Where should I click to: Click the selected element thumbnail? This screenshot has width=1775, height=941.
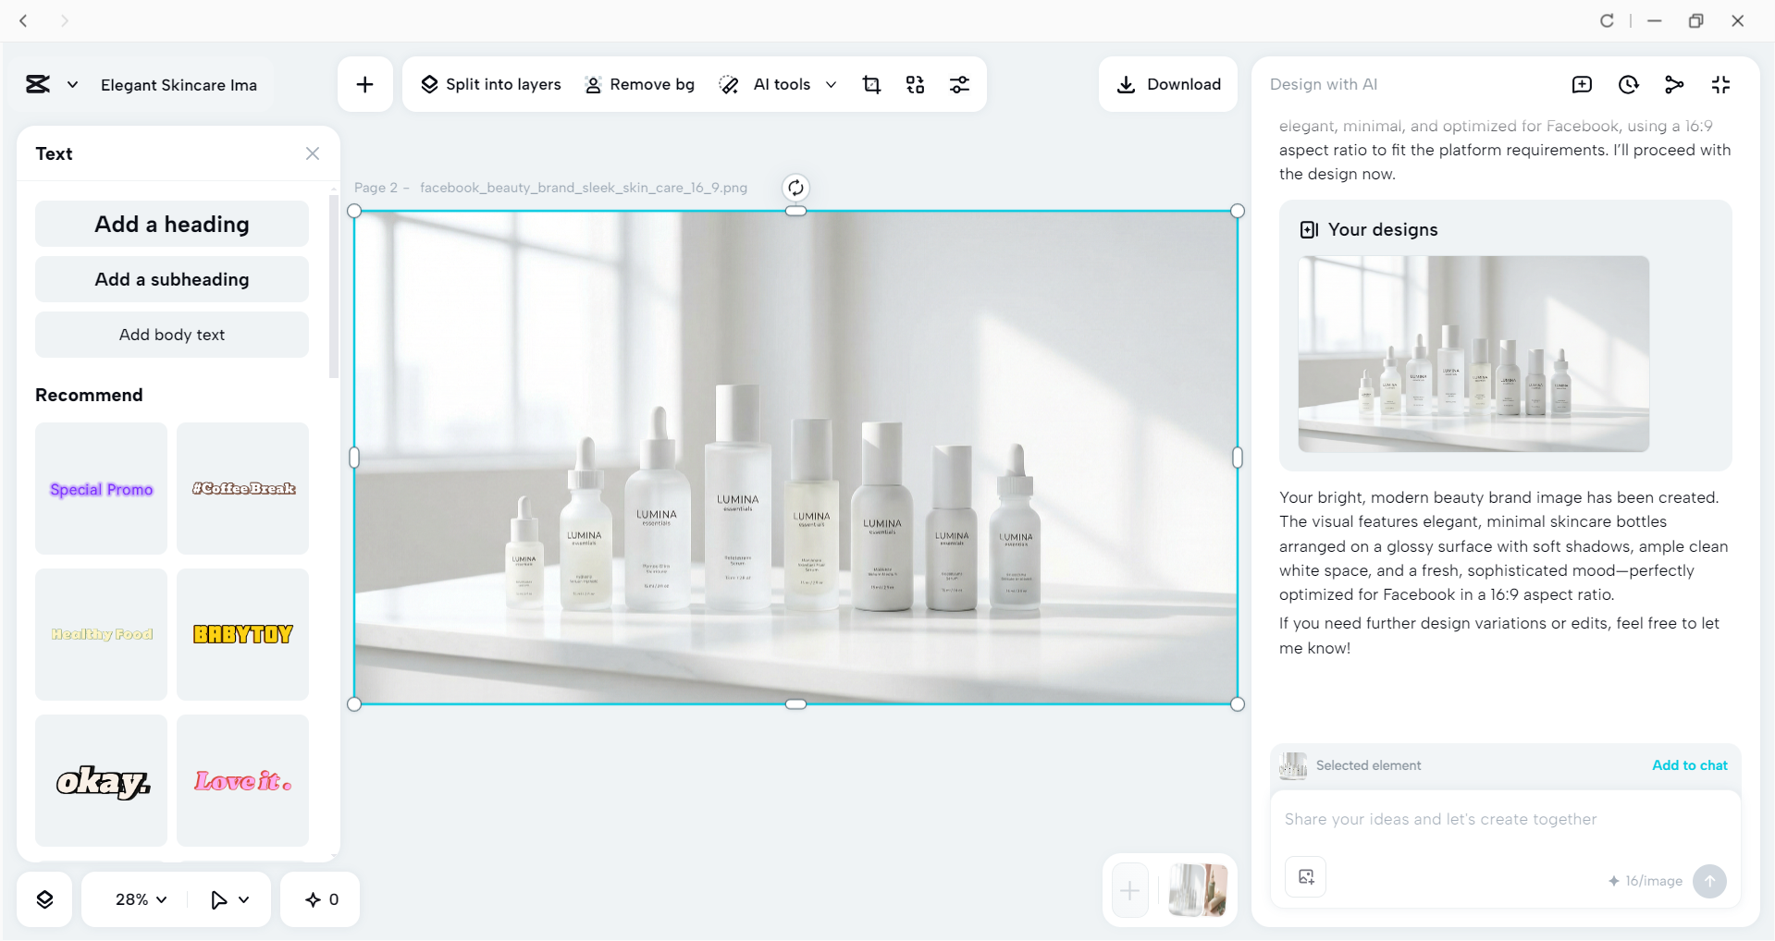[1293, 765]
